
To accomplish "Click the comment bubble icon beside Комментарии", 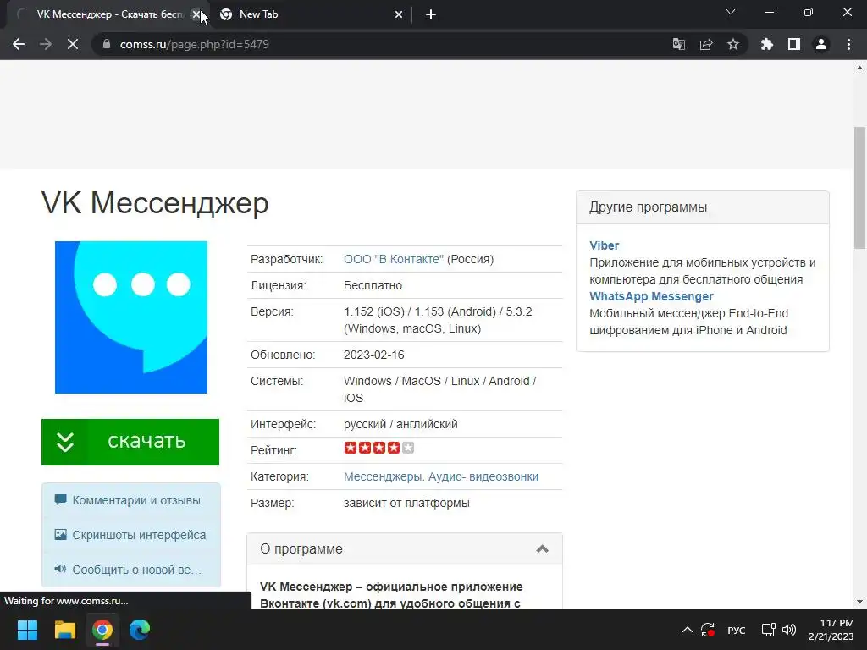I will [x=60, y=500].
